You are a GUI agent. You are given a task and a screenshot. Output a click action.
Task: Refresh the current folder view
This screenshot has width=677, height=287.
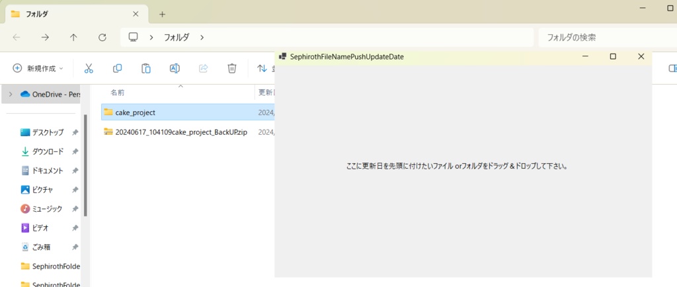tap(102, 38)
